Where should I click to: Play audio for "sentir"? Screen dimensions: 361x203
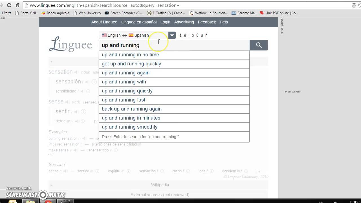76,112
